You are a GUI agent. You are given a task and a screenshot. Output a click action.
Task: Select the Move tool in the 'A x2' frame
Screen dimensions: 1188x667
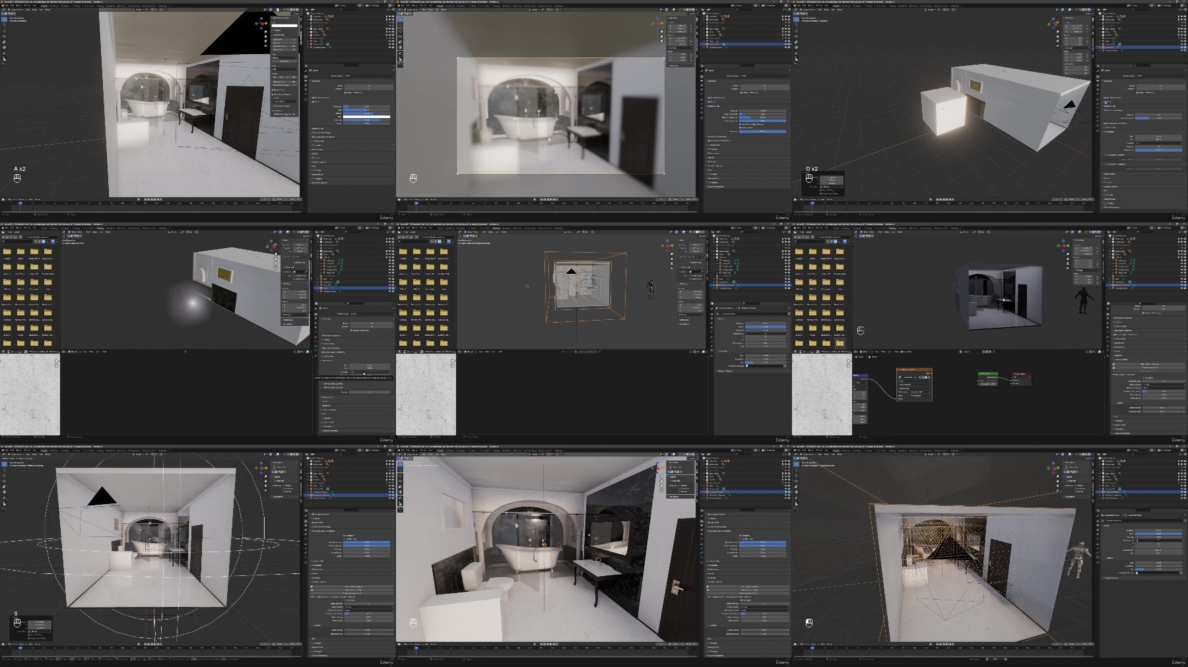pyautogui.click(x=4, y=31)
